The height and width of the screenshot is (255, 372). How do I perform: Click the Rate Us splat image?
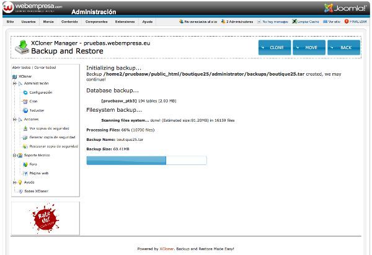45,218
